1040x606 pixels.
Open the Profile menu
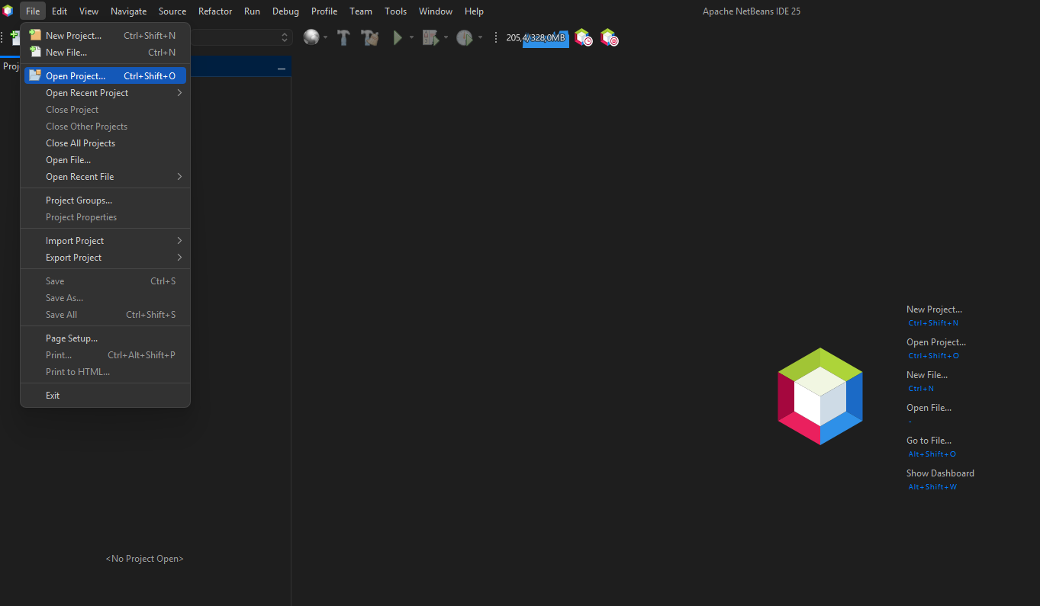coord(324,11)
